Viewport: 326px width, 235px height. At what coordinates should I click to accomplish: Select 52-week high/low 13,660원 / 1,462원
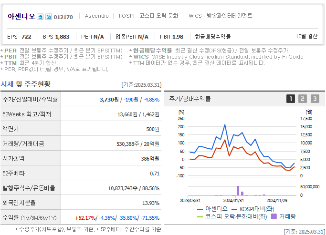[x=138, y=114]
